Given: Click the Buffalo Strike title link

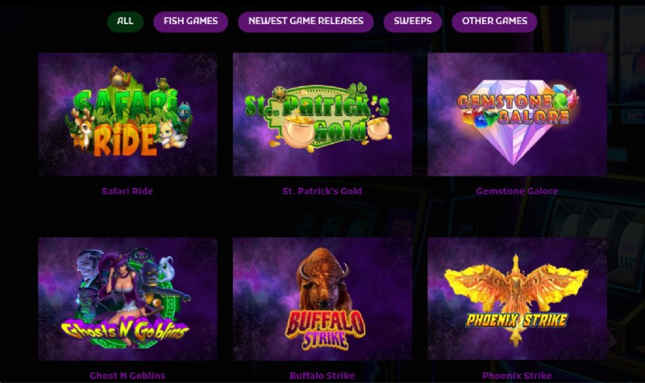Looking at the screenshot, I should pos(322,376).
